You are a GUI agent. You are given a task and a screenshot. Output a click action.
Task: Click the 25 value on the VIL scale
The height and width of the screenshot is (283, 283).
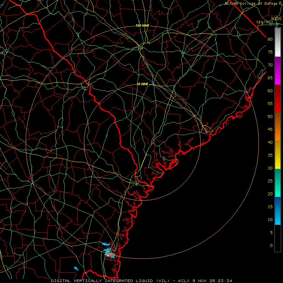tap(270, 181)
